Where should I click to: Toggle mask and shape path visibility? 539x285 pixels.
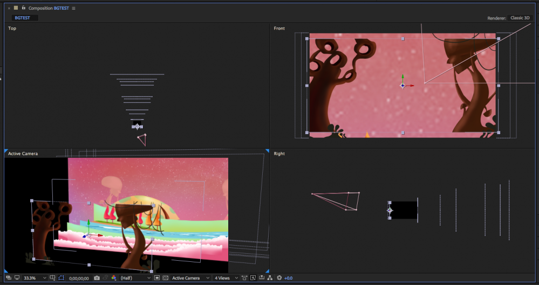click(x=61, y=278)
